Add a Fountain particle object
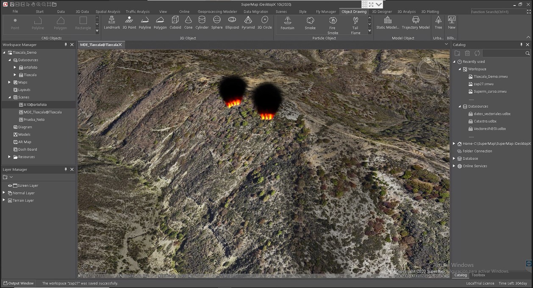This screenshot has width=533, height=288. (x=287, y=23)
